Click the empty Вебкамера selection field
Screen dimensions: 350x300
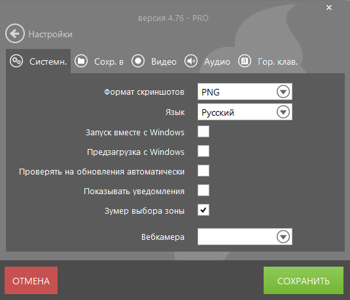coord(245,237)
